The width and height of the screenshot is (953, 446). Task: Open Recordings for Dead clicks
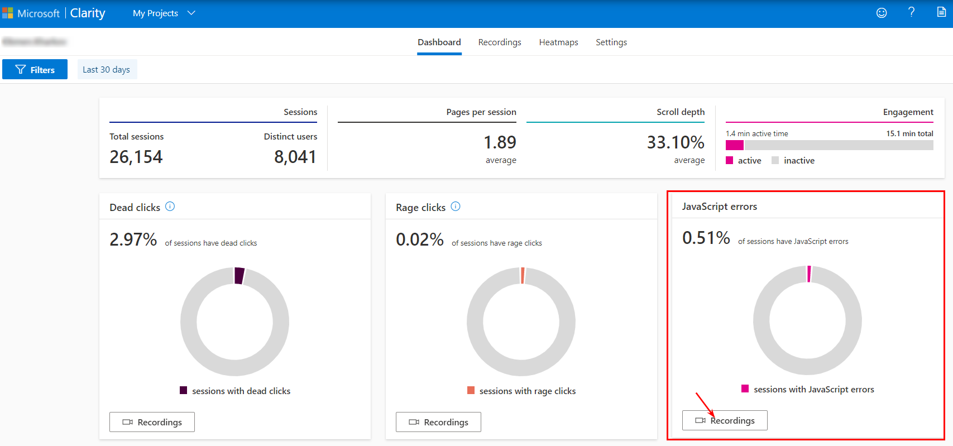[x=152, y=422]
